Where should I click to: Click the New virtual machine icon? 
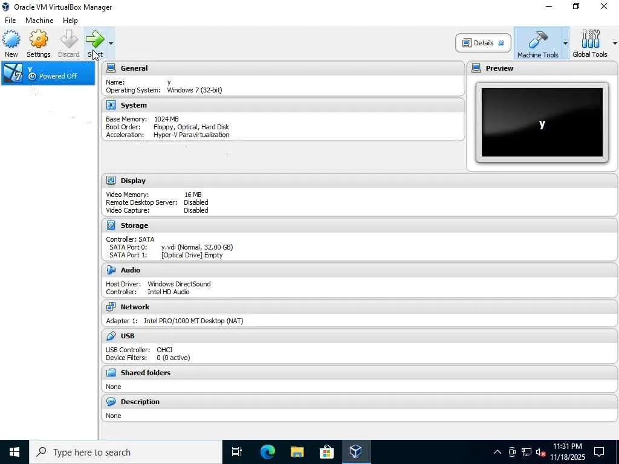pyautogui.click(x=11, y=39)
